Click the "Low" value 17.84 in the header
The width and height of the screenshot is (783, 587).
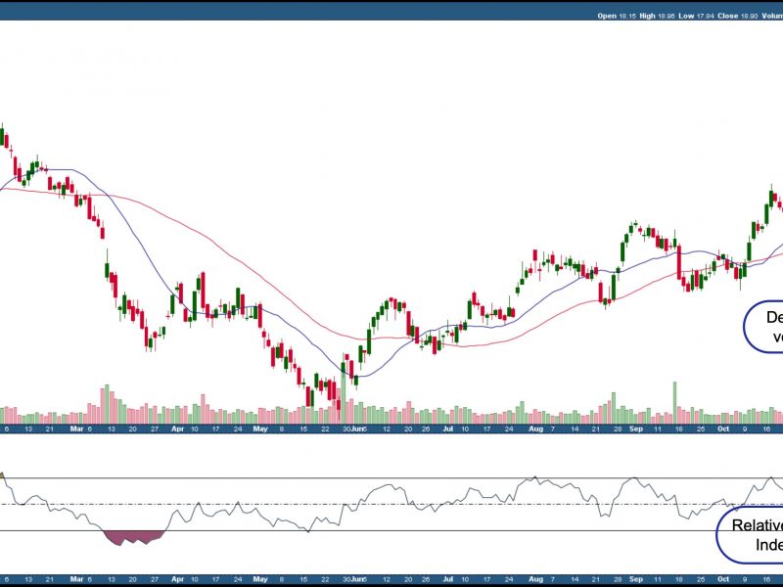click(x=705, y=16)
